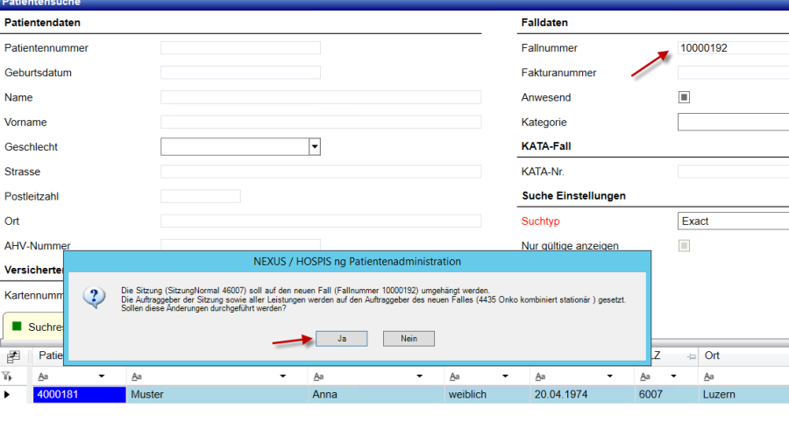Click the Aa filter operator icon above Luzern
The width and height of the screenshot is (789, 422).
[709, 376]
